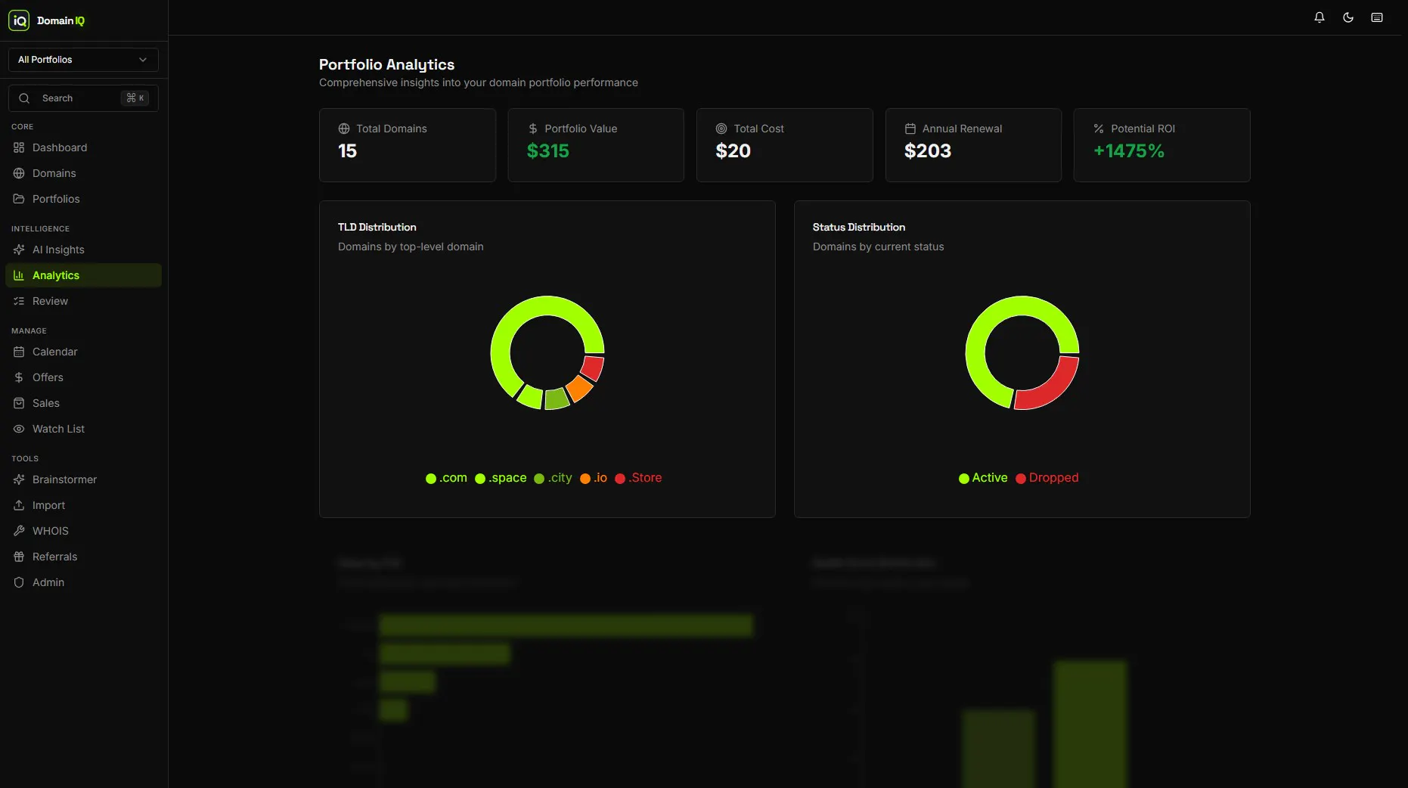The image size is (1408, 788).
Task: Click the Calendar icon in sidebar
Action: point(19,352)
